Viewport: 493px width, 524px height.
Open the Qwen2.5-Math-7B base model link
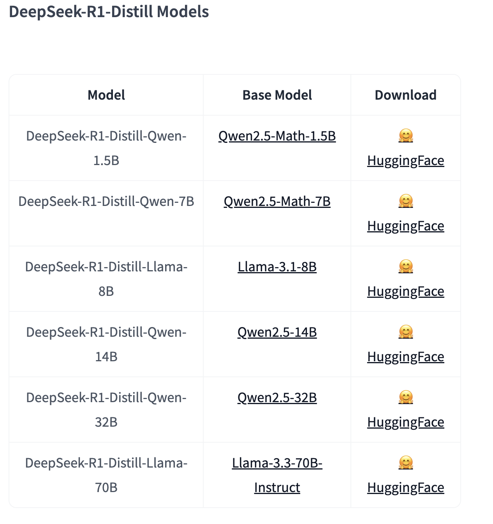click(277, 202)
